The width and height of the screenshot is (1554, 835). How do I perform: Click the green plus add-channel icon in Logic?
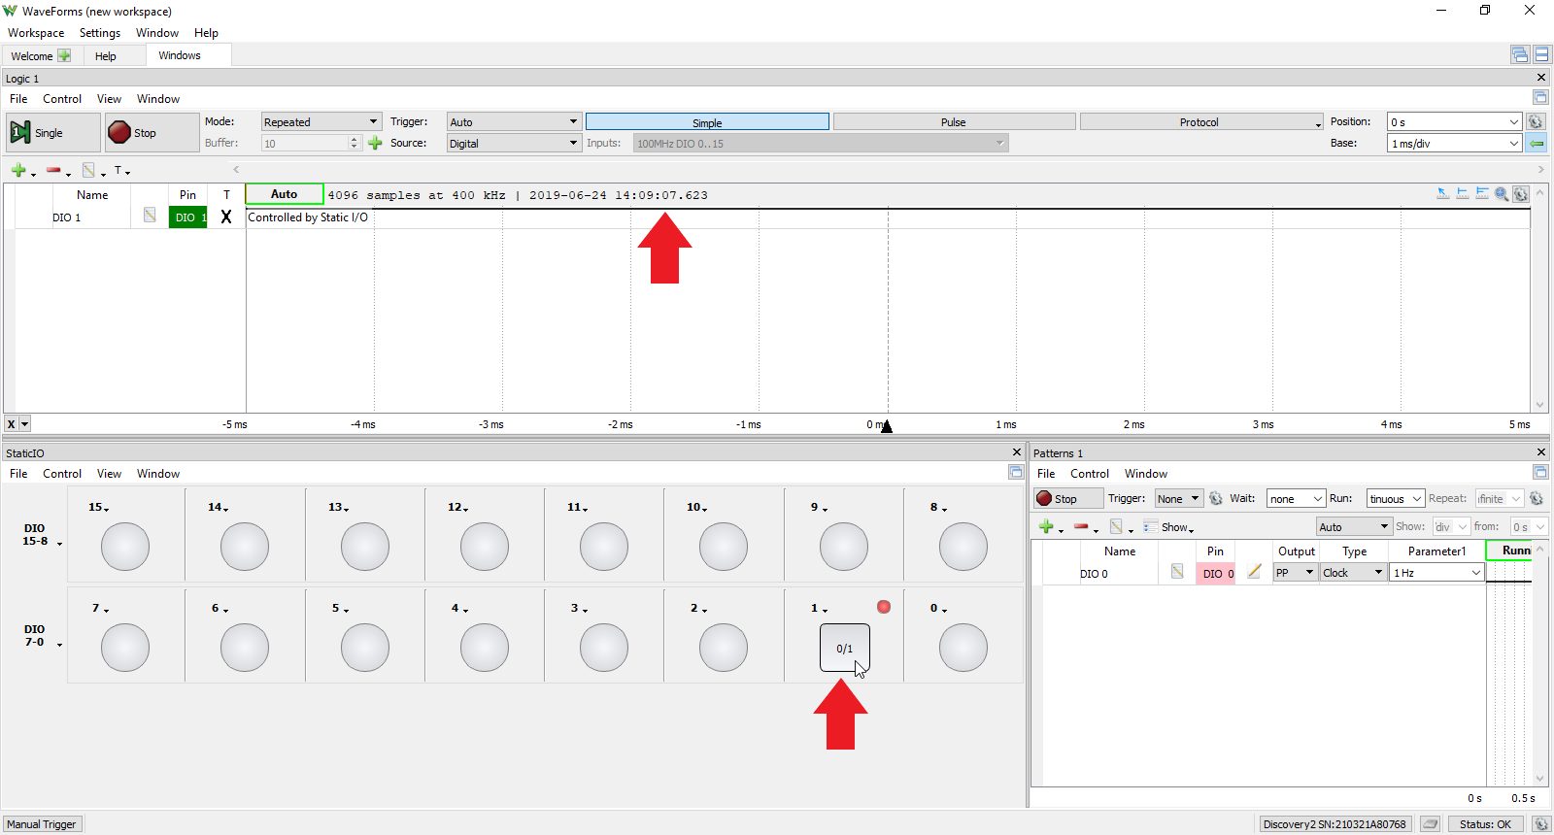pos(18,171)
